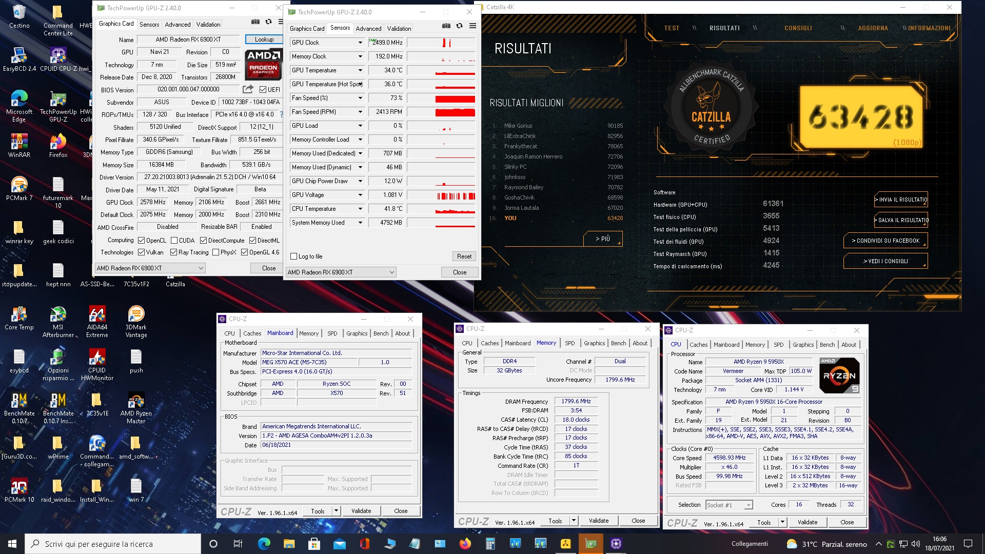This screenshot has height=554, width=985.
Task: Open the GPU selector dropdown in Sensors window
Action: point(341,272)
